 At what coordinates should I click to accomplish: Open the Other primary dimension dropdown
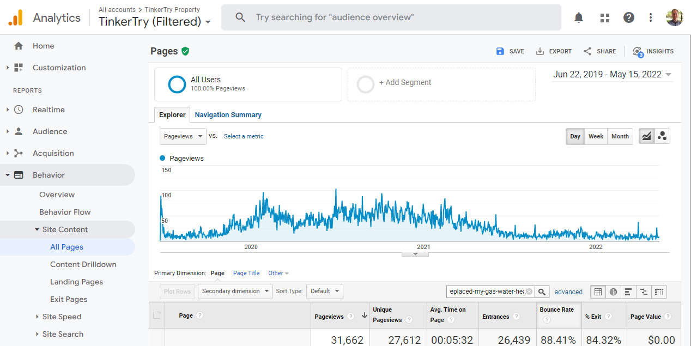click(278, 273)
